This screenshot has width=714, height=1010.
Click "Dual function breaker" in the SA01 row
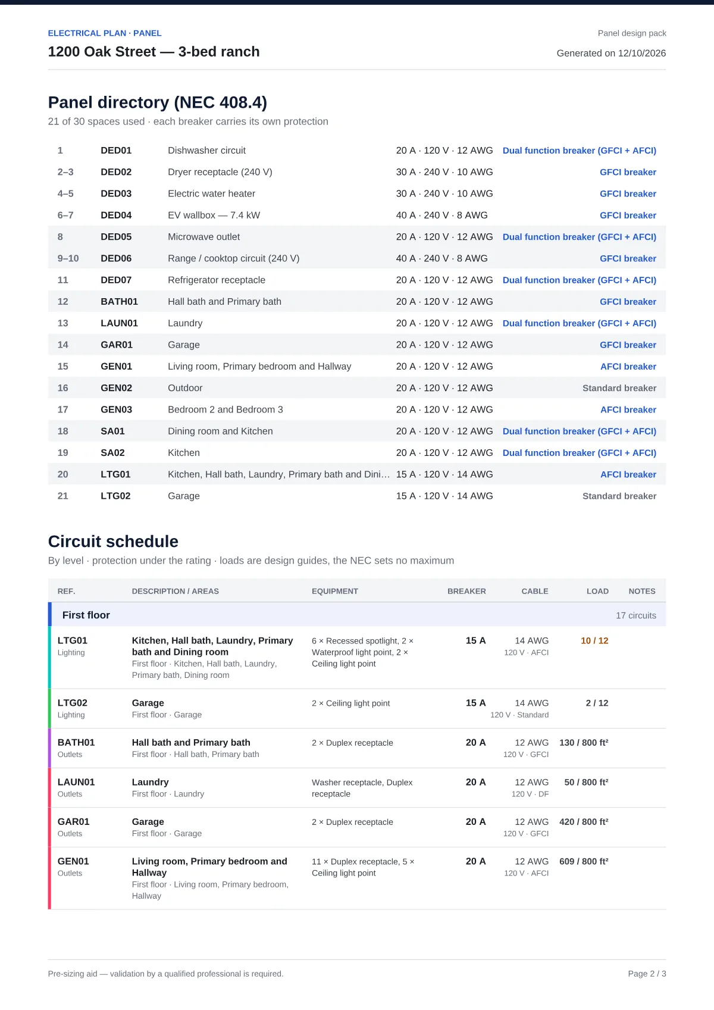tap(580, 431)
